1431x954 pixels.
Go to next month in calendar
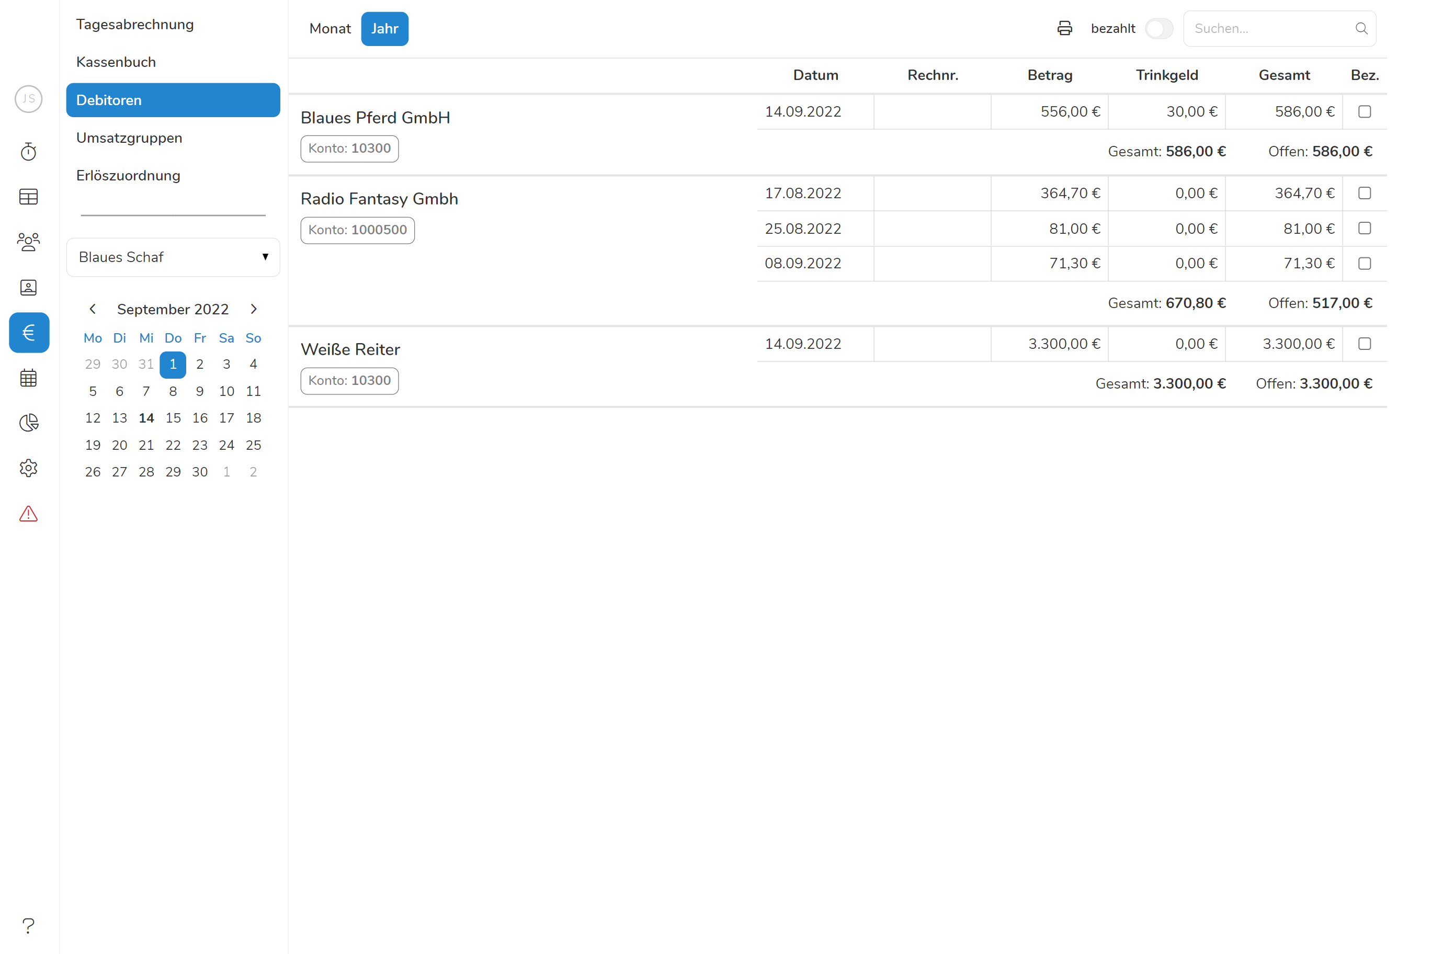[x=254, y=309]
